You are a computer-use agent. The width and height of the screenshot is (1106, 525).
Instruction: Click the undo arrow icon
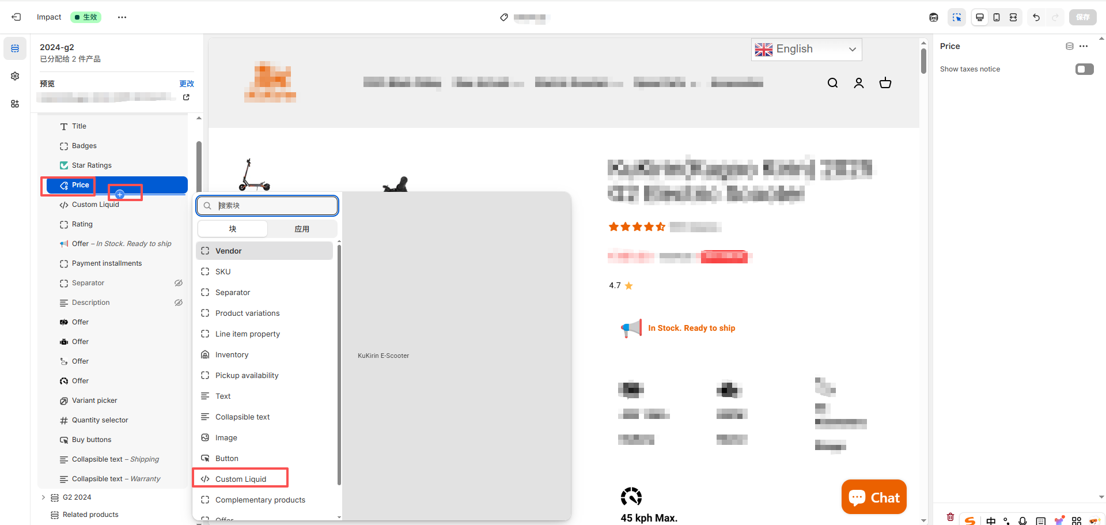pyautogui.click(x=1036, y=17)
